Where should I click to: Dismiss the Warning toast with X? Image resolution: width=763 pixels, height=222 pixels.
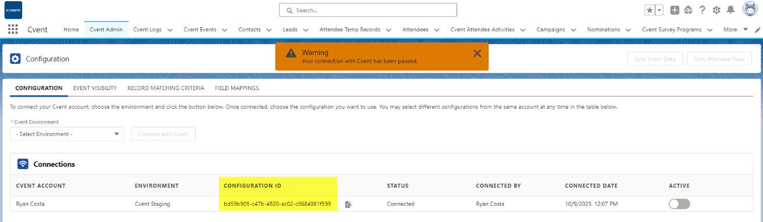tap(477, 53)
